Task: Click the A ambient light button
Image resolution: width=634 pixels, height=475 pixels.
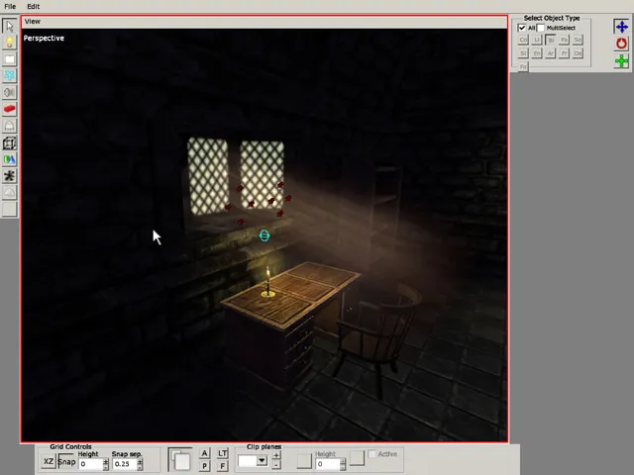Action: click(205, 453)
